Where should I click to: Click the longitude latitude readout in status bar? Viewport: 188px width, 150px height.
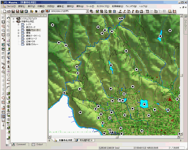pyautogui.click(x=152, y=148)
